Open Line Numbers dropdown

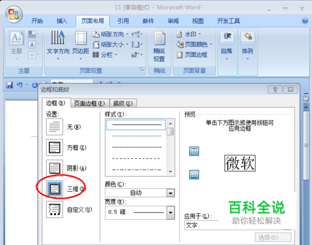point(137,44)
